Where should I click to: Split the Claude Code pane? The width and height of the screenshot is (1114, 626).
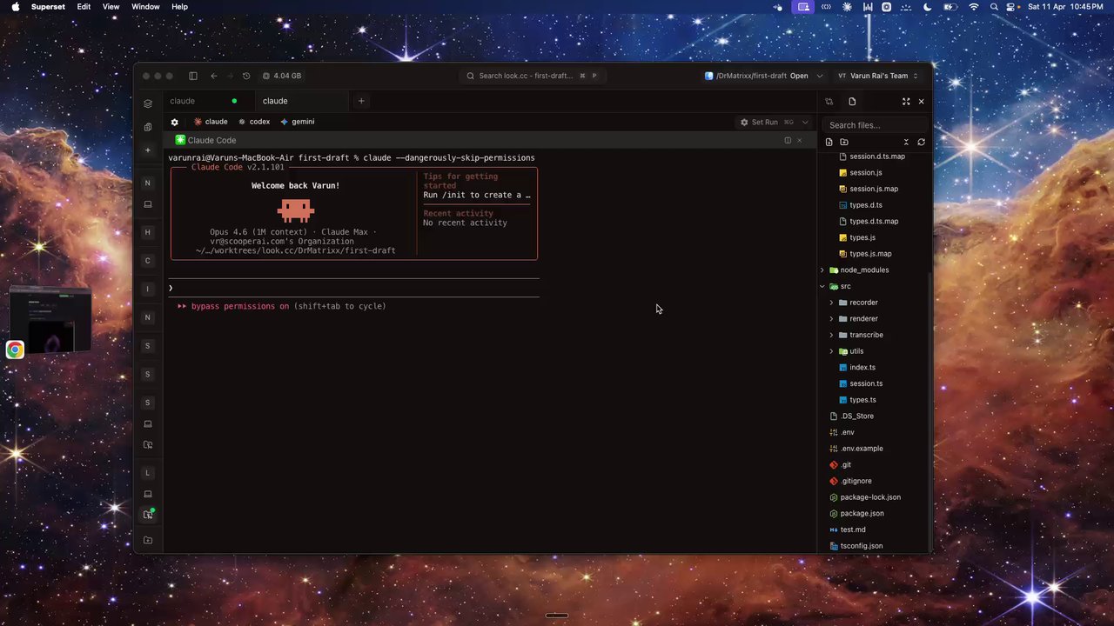788,140
